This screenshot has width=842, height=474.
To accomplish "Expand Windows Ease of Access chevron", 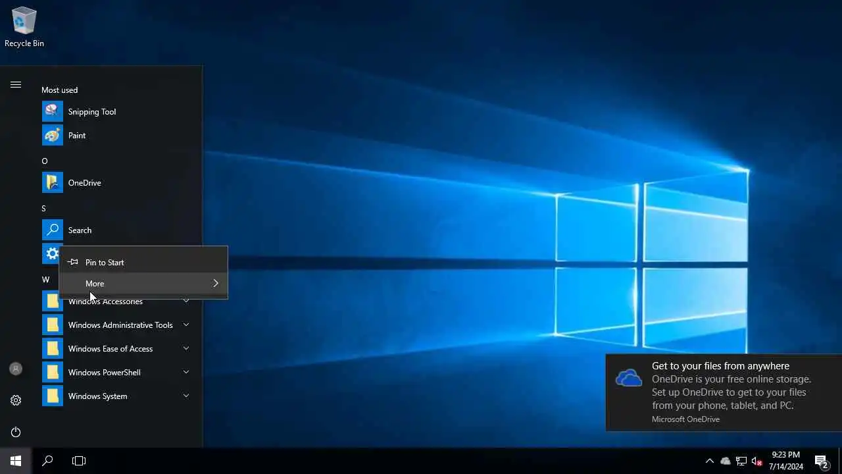I will (x=186, y=348).
